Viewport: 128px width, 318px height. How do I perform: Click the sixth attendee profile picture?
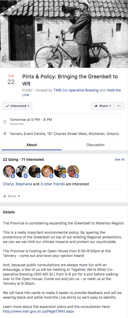tap(73, 171)
